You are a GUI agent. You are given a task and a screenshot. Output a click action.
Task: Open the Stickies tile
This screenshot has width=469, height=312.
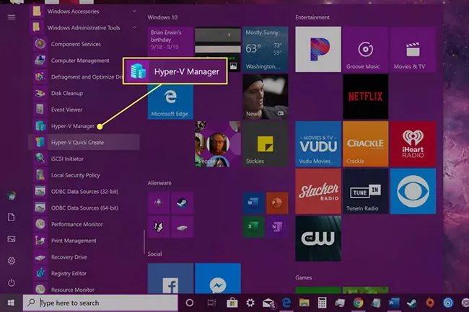click(266, 144)
